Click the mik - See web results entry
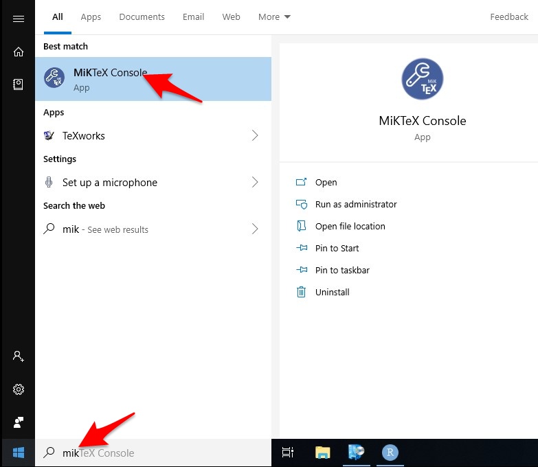Viewport: 538px width, 467px height. [153, 229]
